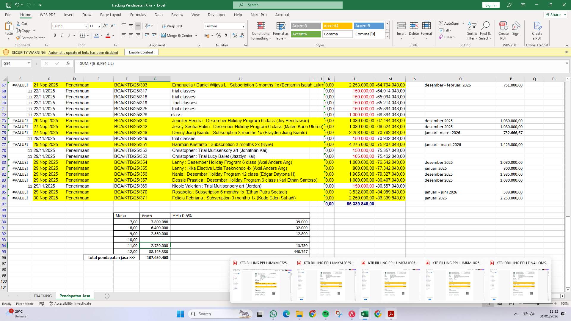Toggle Italic formatting
This screenshot has height=321, width=571.
coord(62,35)
